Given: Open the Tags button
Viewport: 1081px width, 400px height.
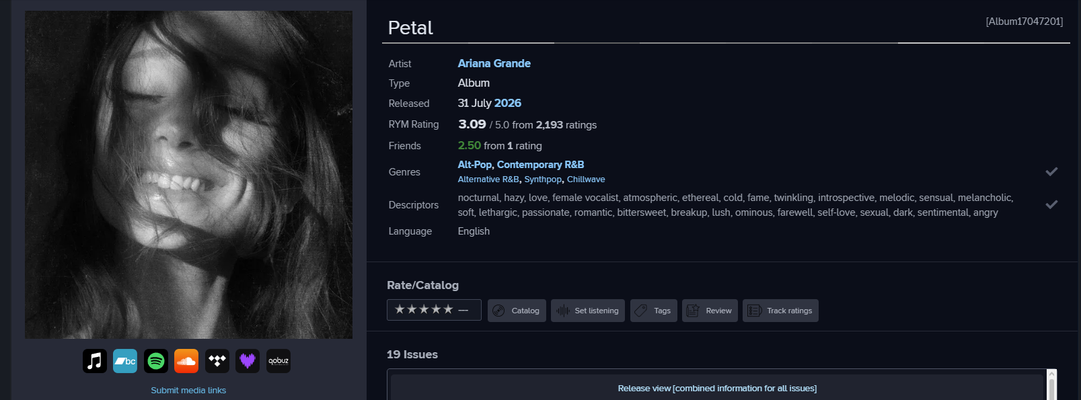Looking at the screenshot, I should [x=653, y=311].
